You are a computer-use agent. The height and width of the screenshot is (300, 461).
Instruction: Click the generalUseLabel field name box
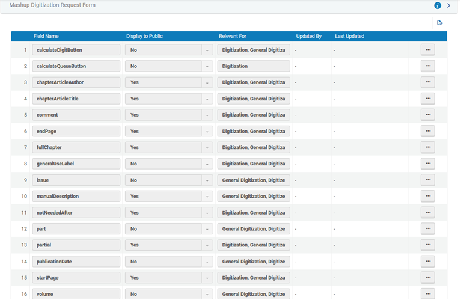pyautogui.click(x=76, y=164)
